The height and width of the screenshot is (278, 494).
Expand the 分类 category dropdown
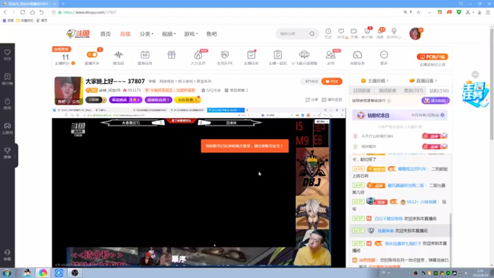pos(146,34)
